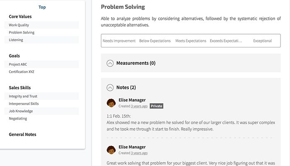Collapse the Measurements section chevron
290x166 pixels.
click(x=110, y=63)
